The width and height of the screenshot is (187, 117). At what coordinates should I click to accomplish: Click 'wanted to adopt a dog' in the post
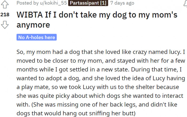tap(49, 79)
